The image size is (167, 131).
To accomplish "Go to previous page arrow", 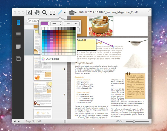I will tap(15, 121).
